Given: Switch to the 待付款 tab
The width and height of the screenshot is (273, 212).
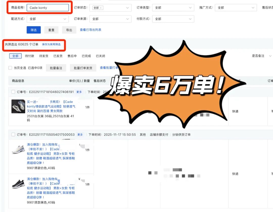Looking at the screenshot, I should [29, 56].
